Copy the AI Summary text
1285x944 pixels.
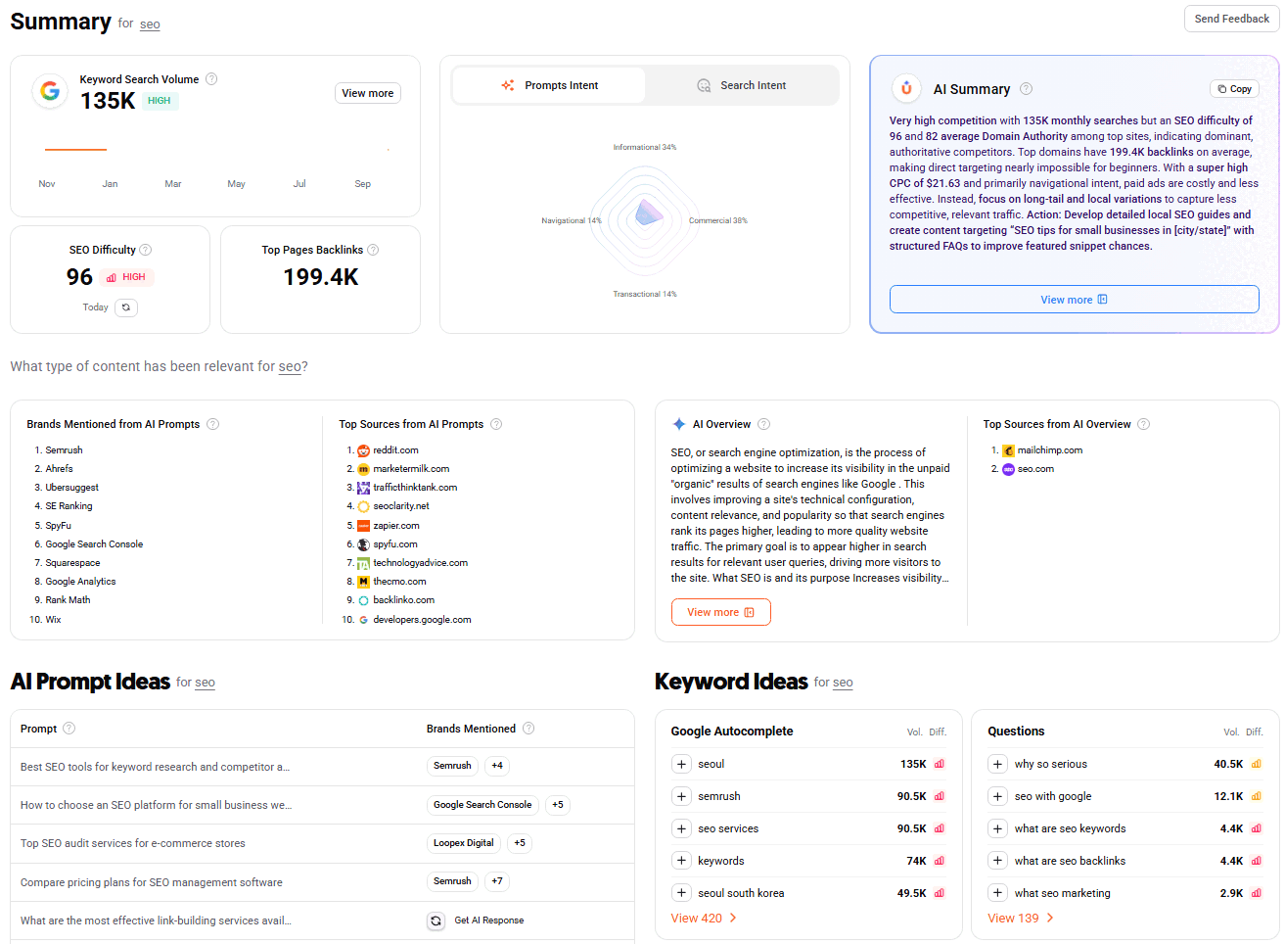coord(1234,89)
